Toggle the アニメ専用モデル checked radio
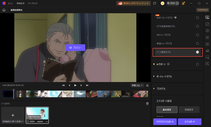The image size is (211, 127). point(197,52)
